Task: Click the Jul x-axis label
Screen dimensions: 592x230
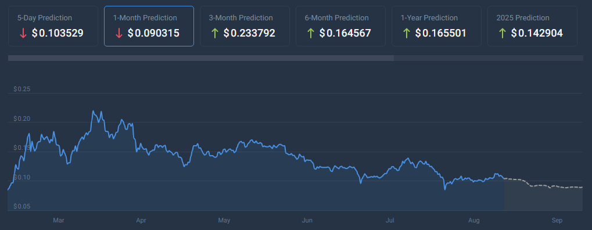Action: pos(390,220)
